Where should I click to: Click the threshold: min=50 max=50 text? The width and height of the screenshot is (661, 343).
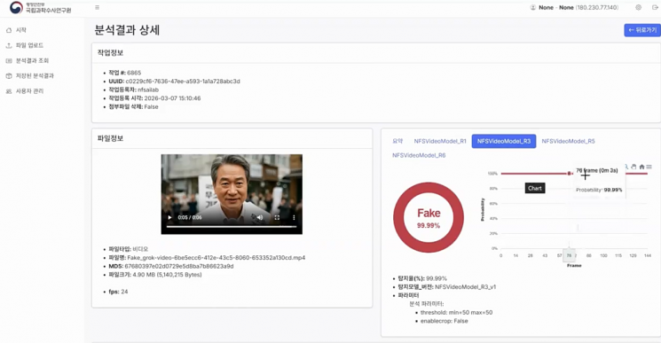click(457, 312)
